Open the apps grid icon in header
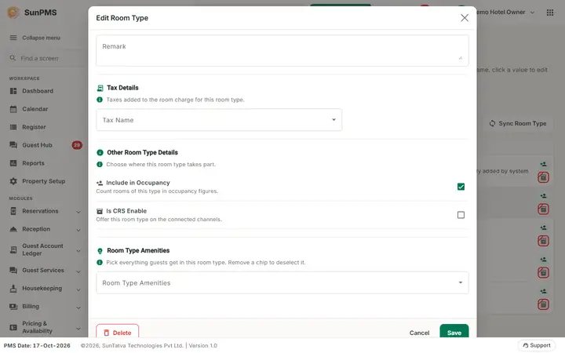The image size is (565, 353). point(550,13)
